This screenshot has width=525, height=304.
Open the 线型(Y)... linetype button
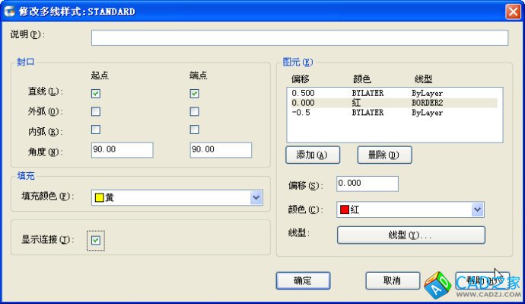[x=411, y=235]
